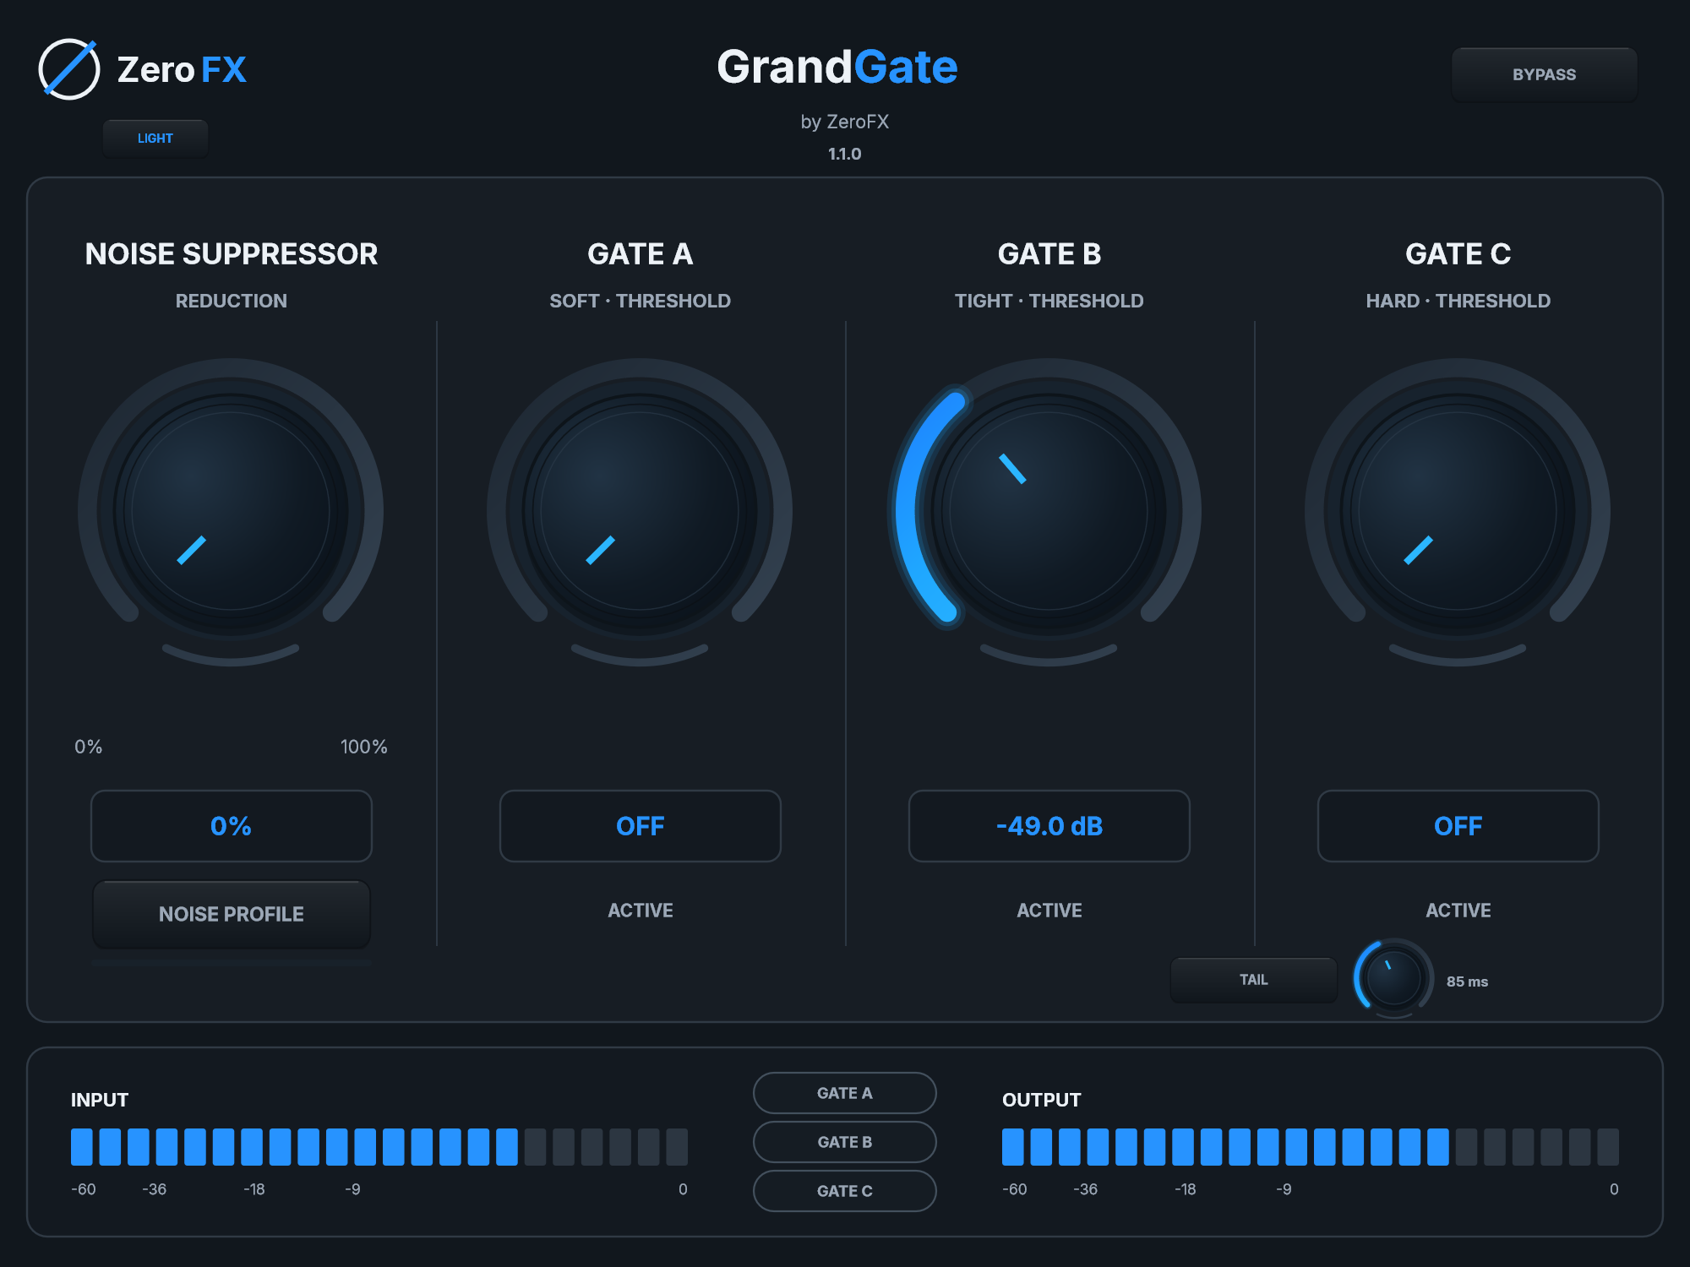Click the Gate C OFF value field

[1458, 826]
